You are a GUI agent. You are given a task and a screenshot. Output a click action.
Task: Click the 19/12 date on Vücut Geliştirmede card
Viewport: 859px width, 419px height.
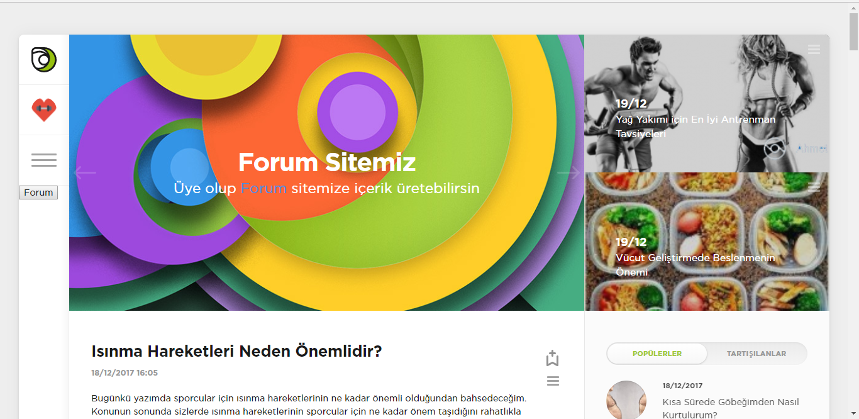(631, 242)
